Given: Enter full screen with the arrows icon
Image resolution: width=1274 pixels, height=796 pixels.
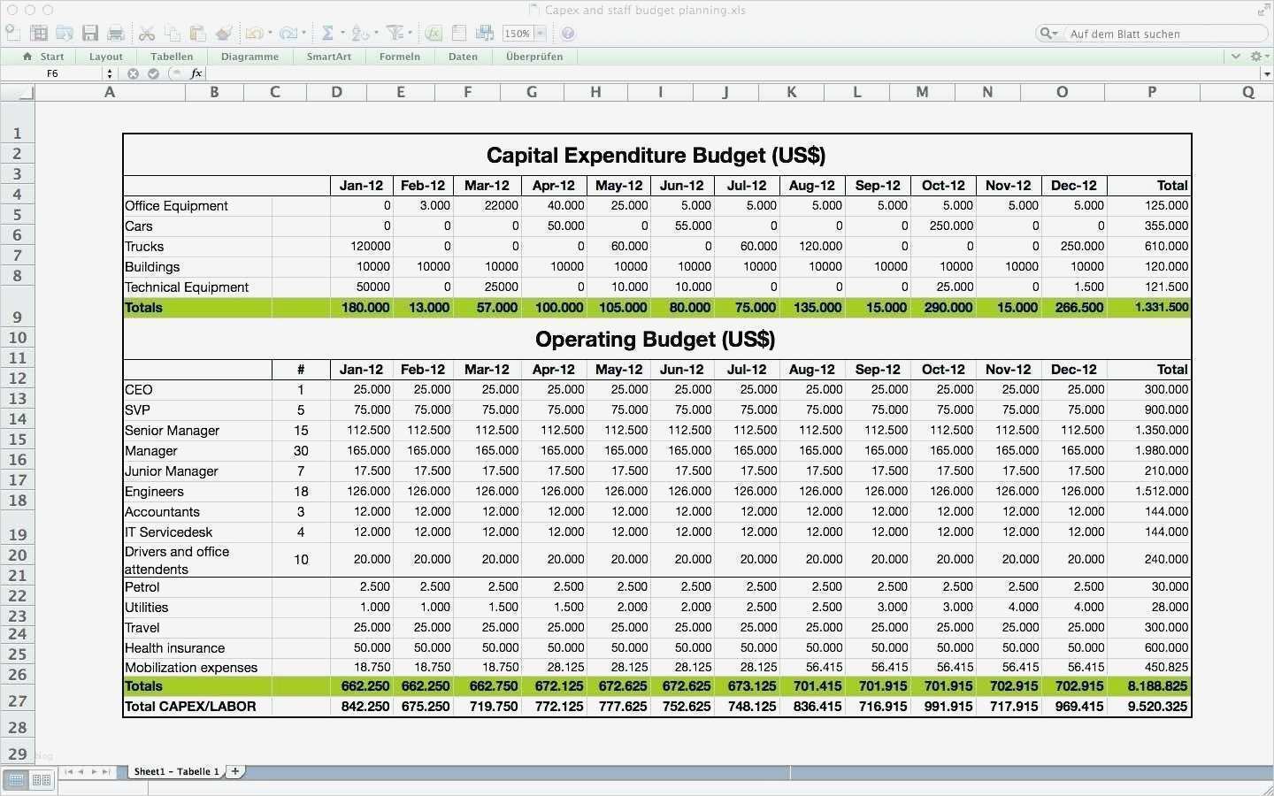Looking at the screenshot, I should pos(1263,10).
